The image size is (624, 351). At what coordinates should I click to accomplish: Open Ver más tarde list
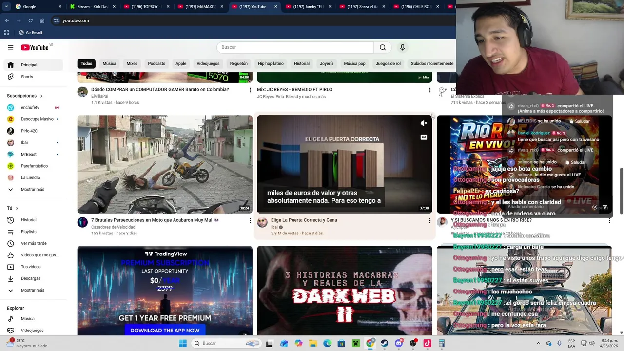33,243
